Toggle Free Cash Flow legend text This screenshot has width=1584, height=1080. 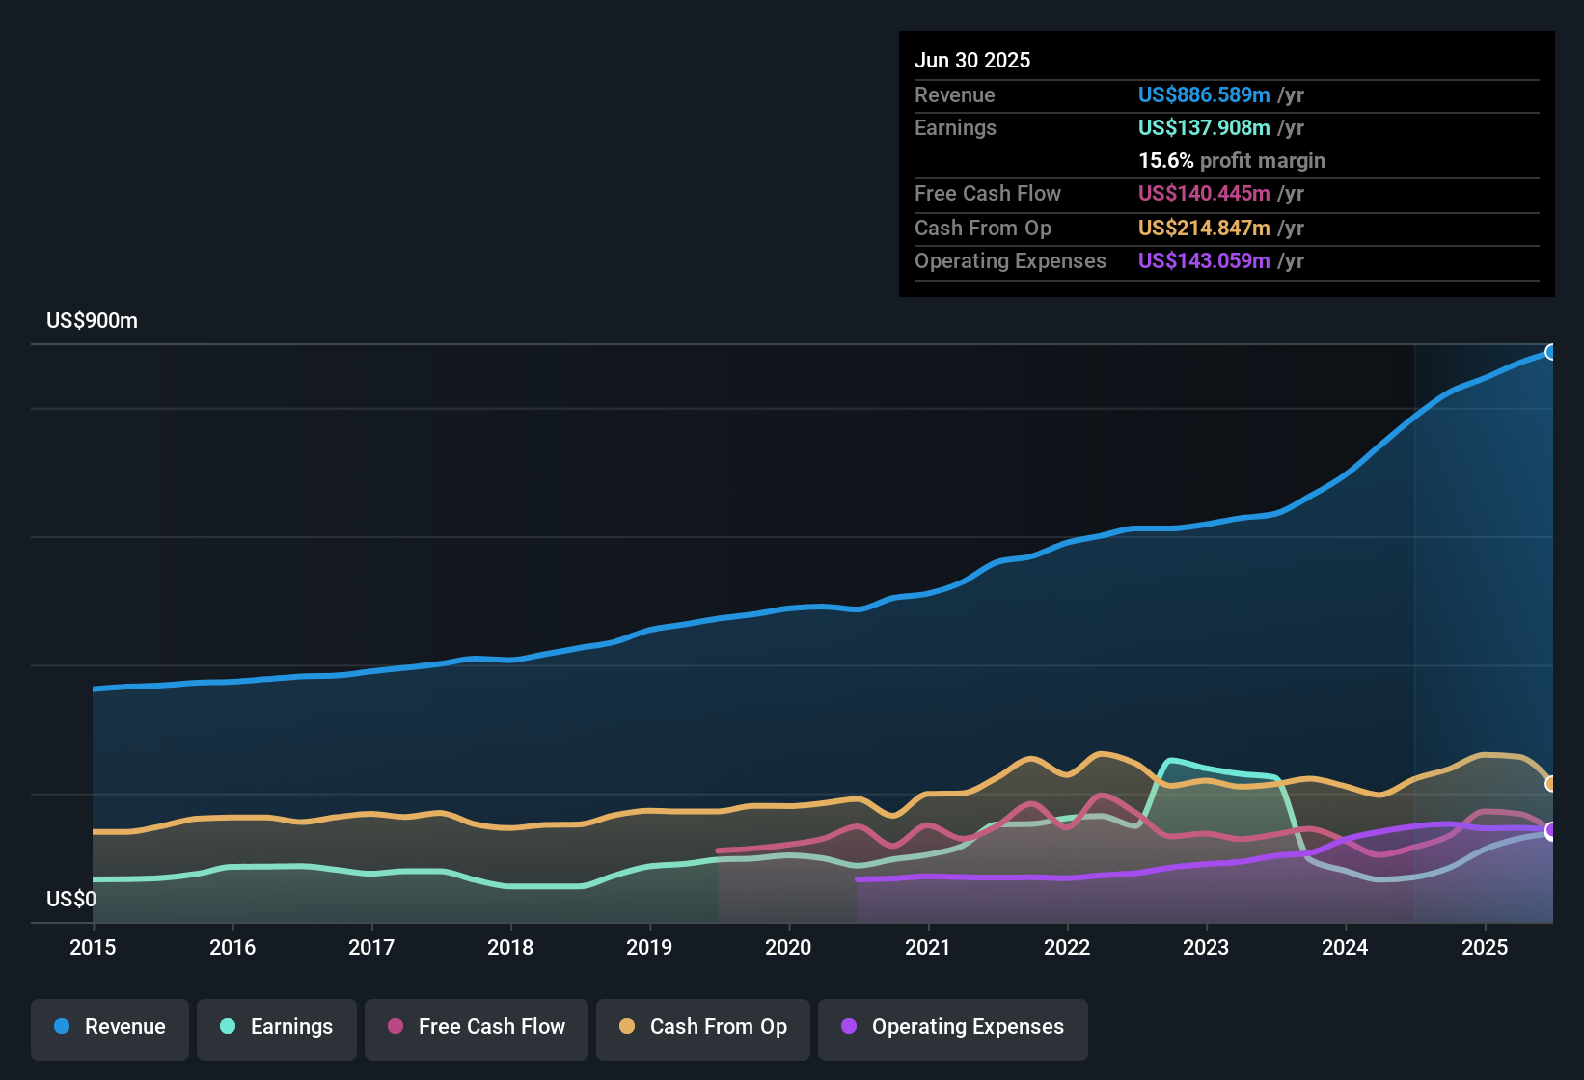491,1026
